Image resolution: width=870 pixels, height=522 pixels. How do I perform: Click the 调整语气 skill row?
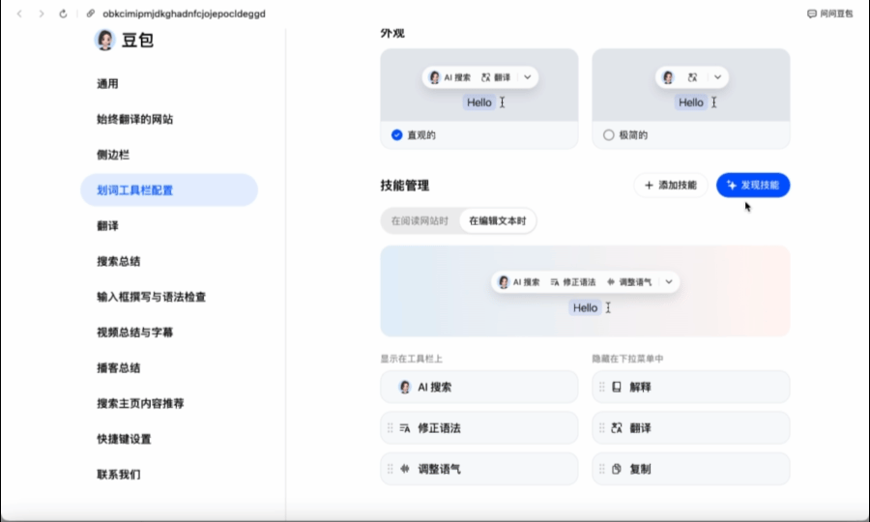479,469
